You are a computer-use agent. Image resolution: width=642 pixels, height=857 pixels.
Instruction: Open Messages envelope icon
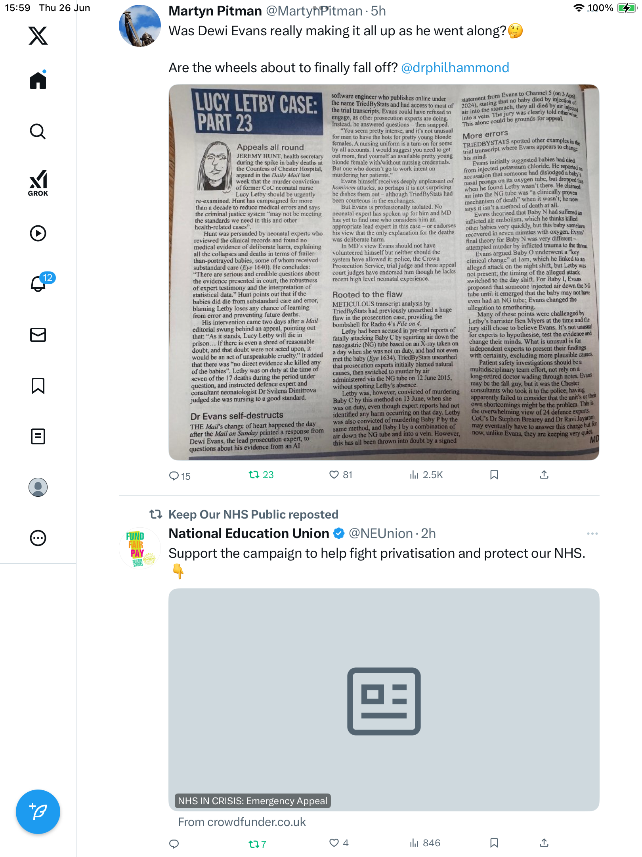tap(38, 335)
